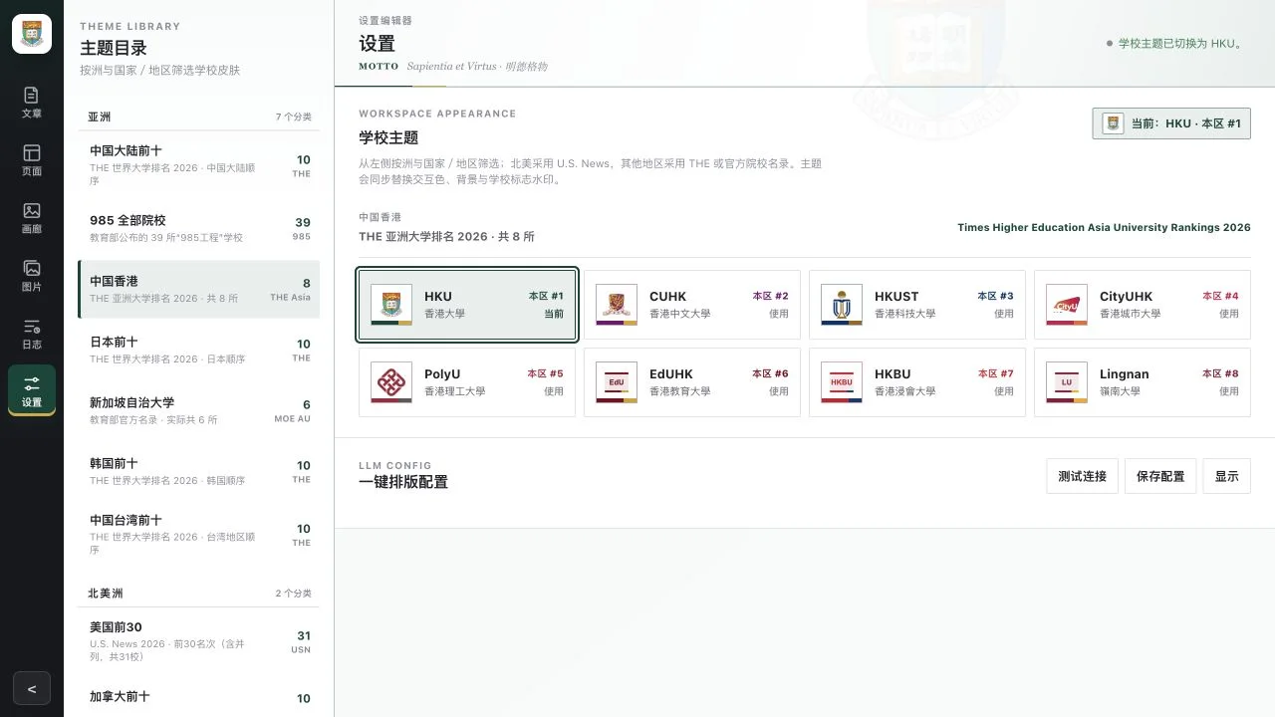Apply the HKBU 香港浸會大學 theme
The height and width of the screenshot is (717, 1275).
917,382
